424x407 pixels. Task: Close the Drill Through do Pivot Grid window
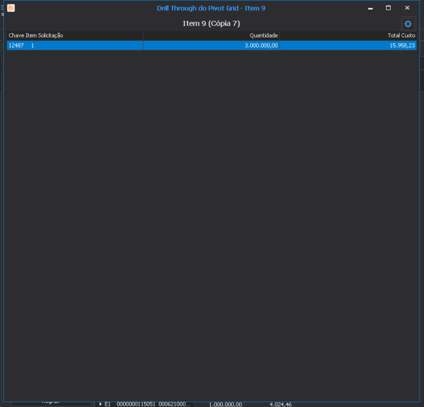click(407, 8)
